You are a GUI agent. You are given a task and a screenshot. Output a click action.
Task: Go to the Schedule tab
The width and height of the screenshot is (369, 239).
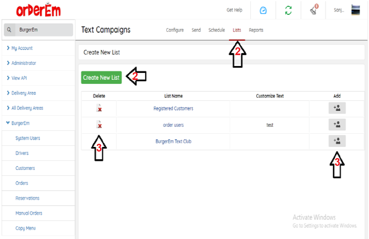coord(217,30)
